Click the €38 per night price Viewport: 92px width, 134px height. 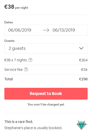pos(16,7)
